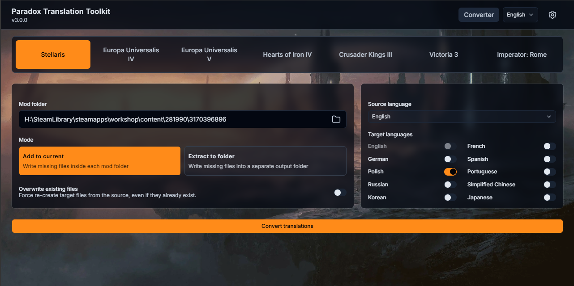The height and width of the screenshot is (286, 574).
Task: Toggle Russian target language
Action: coord(450,184)
